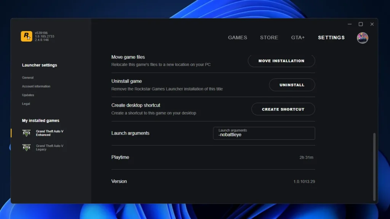Select General under Launcher settings
Screen dimensions: 390x219
(27, 78)
